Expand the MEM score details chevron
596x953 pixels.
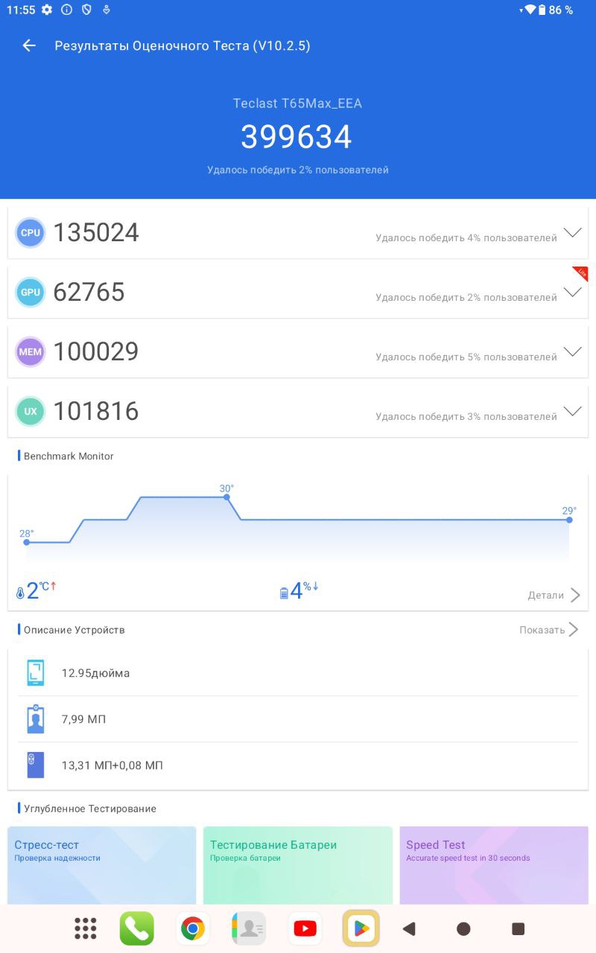[x=572, y=351]
